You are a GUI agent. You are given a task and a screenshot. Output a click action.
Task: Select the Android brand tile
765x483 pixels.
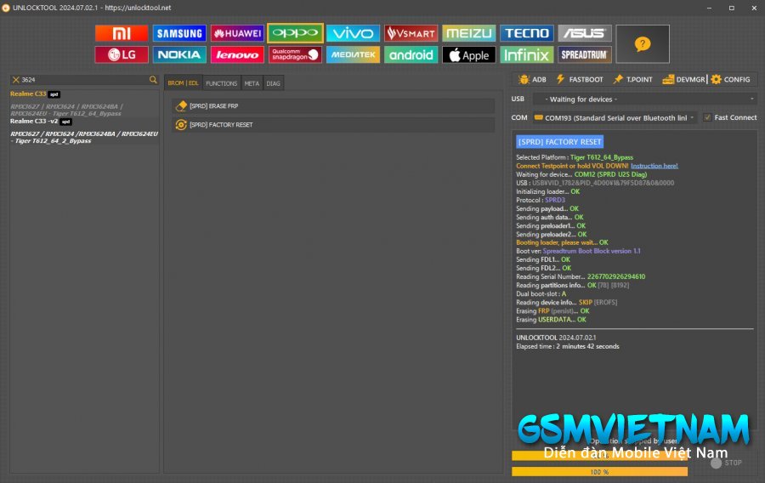tap(411, 54)
